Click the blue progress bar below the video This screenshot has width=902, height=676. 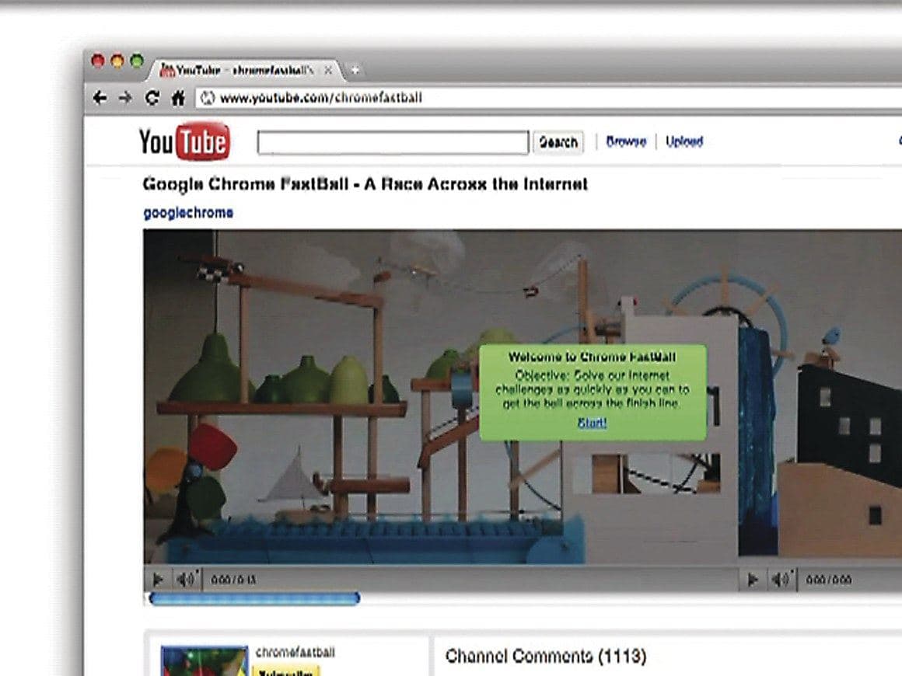point(254,599)
